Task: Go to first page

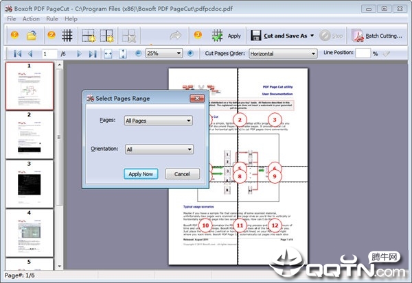Action: [x=18, y=53]
